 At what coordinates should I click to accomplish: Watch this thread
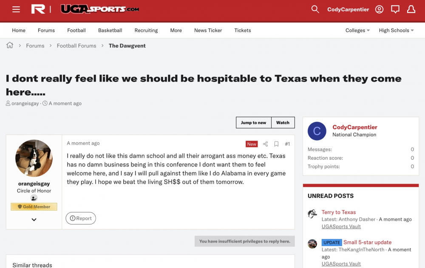(283, 123)
